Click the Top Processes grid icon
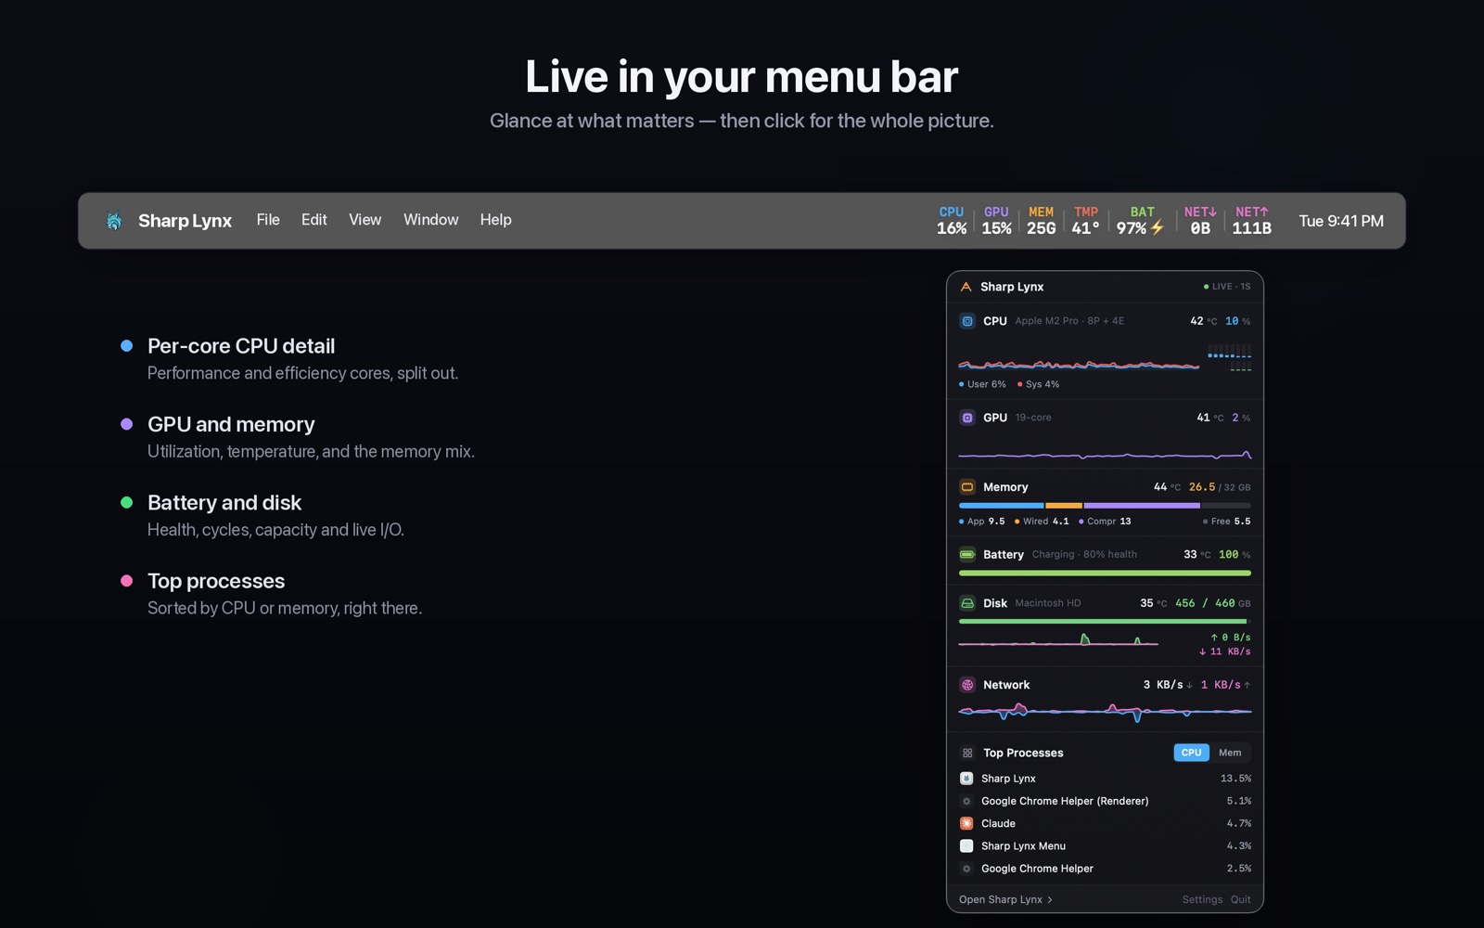Image resolution: width=1484 pixels, height=928 pixels. tap(967, 753)
